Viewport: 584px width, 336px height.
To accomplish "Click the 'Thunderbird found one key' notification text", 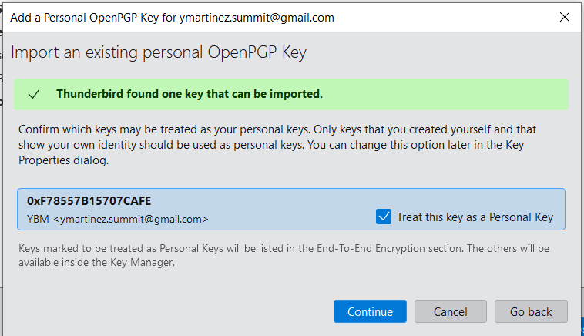I will (189, 94).
